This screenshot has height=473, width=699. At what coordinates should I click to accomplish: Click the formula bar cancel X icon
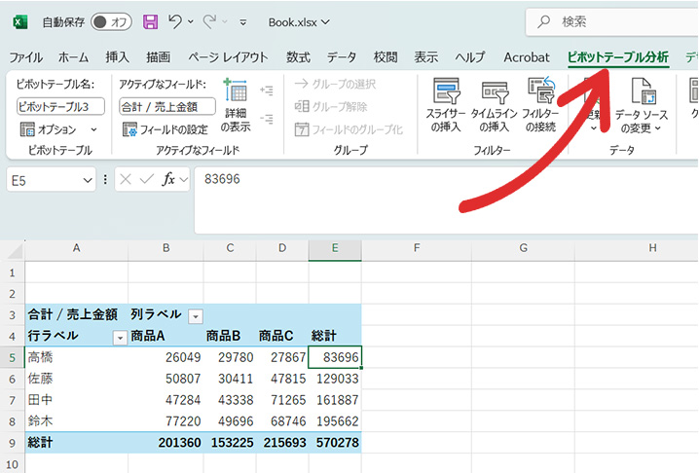[126, 179]
